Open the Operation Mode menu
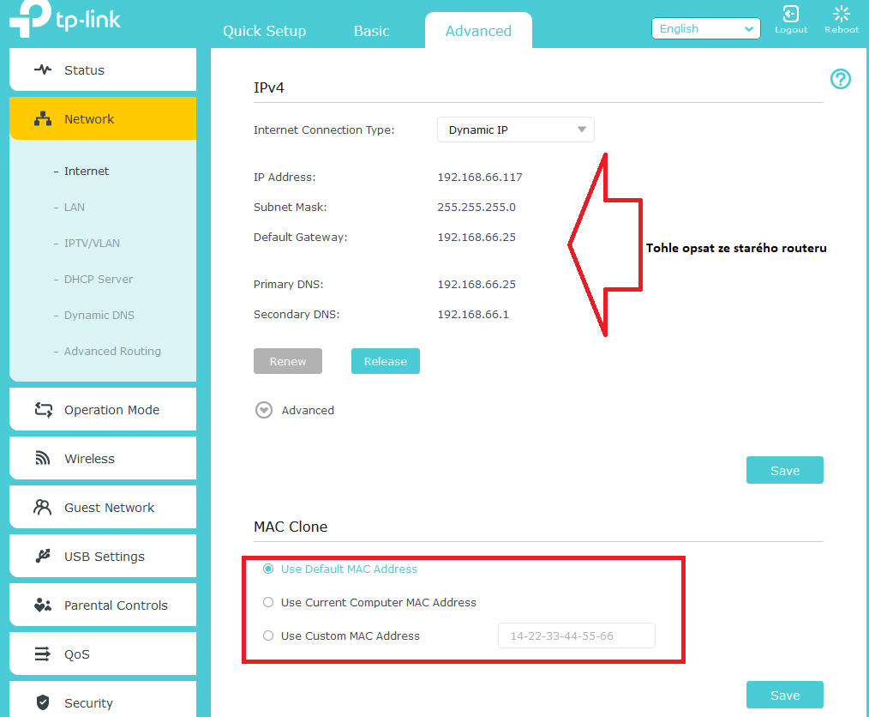 [103, 409]
